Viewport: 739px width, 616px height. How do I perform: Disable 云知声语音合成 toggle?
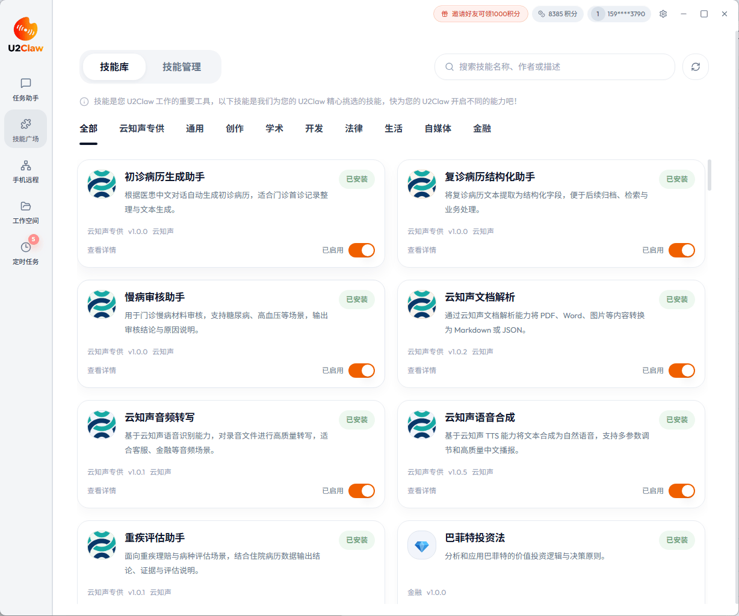(x=681, y=491)
